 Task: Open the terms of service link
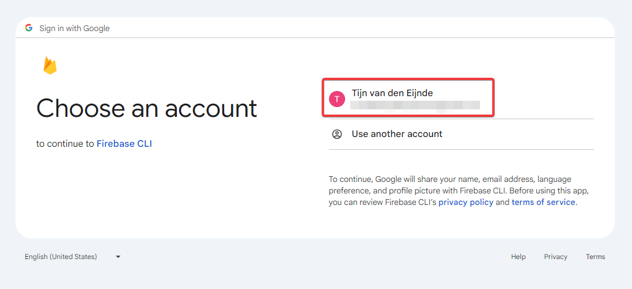tap(543, 202)
